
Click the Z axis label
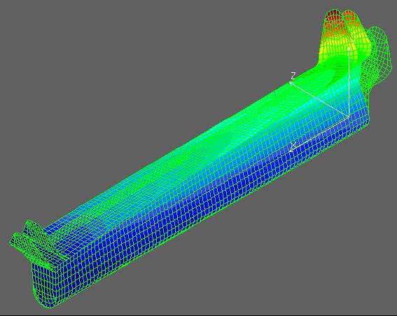click(293, 76)
